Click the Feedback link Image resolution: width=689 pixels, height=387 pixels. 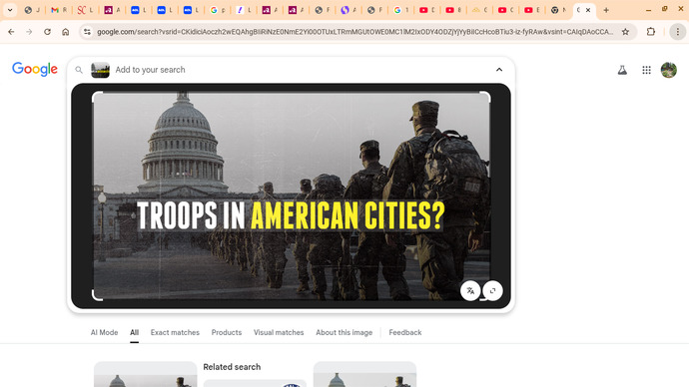pos(405,332)
